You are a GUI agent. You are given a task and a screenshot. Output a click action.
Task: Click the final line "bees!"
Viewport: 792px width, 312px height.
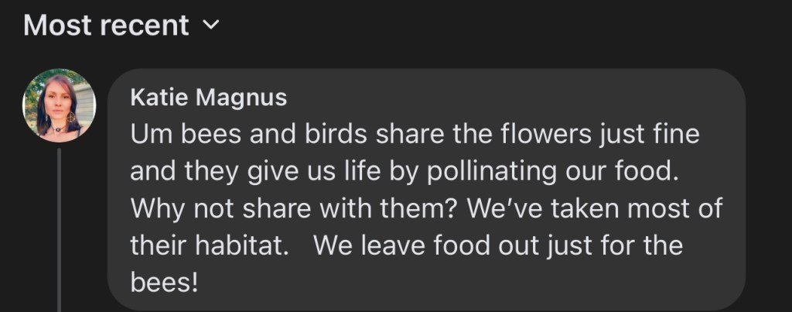pyautogui.click(x=164, y=283)
